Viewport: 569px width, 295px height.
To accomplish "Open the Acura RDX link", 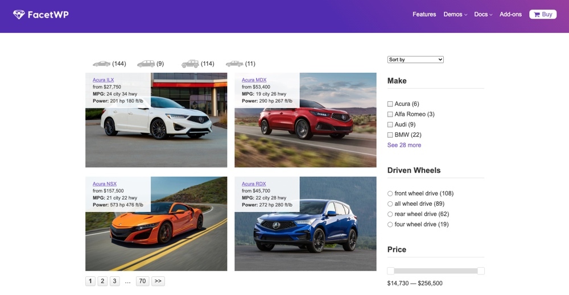I will tap(254, 184).
